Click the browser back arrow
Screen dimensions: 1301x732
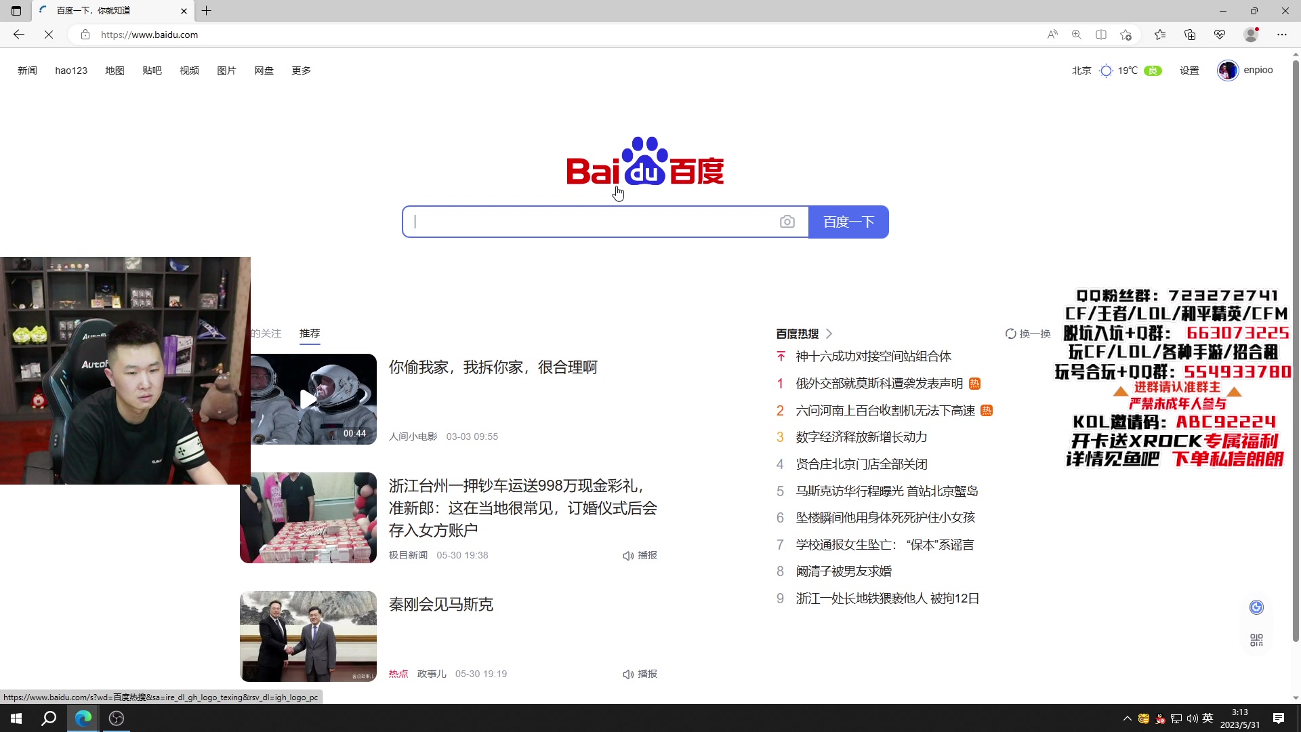point(19,35)
